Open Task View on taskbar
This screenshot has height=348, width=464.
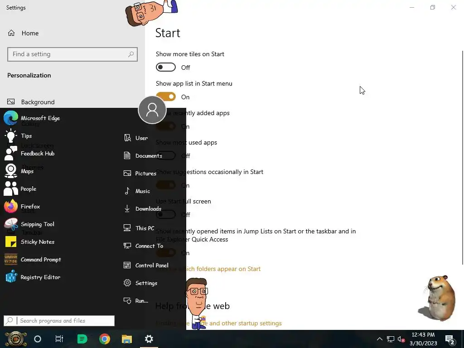[x=59, y=339]
